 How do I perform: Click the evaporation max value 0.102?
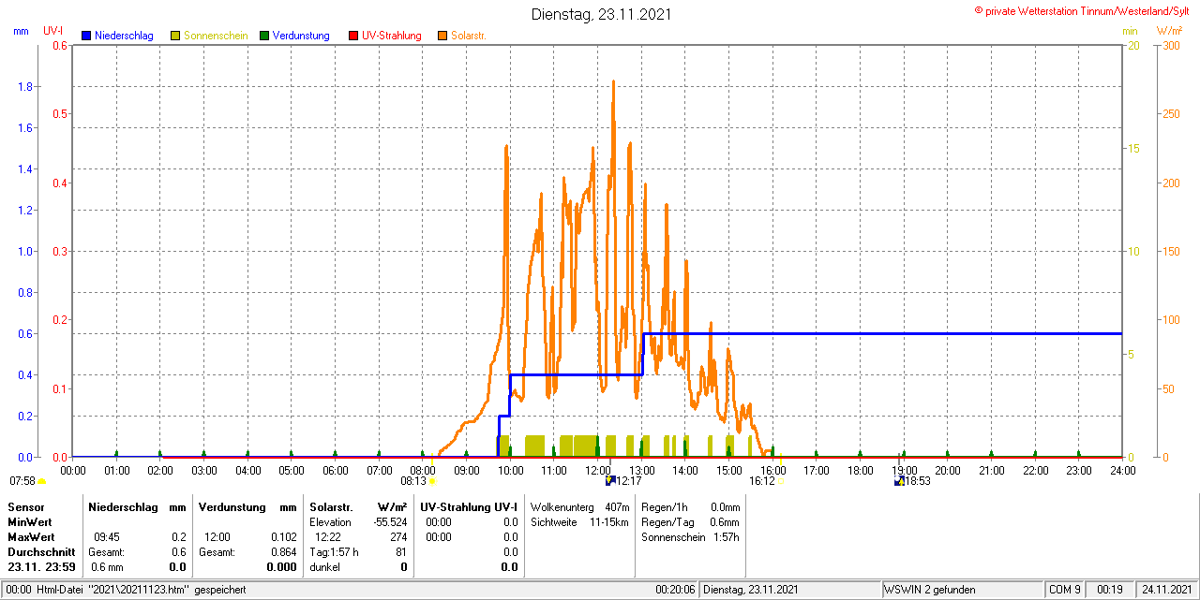click(284, 537)
